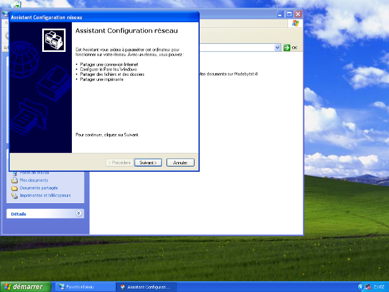This screenshot has width=389, height=292.
Task: Click the system tray notification icon
Action: click(x=368, y=286)
